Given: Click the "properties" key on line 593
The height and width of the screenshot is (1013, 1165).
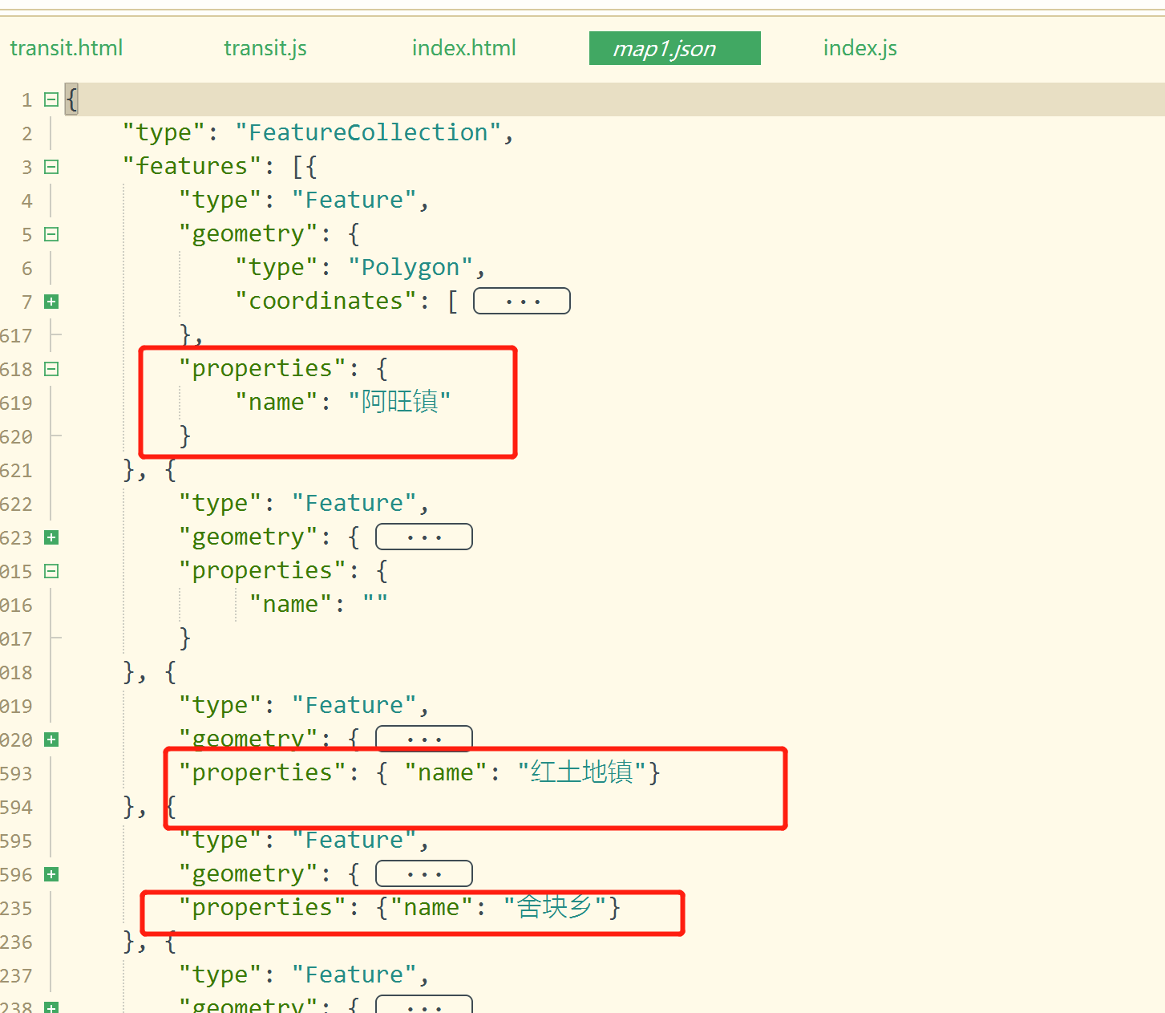Looking at the screenshot, I should 262,772.
